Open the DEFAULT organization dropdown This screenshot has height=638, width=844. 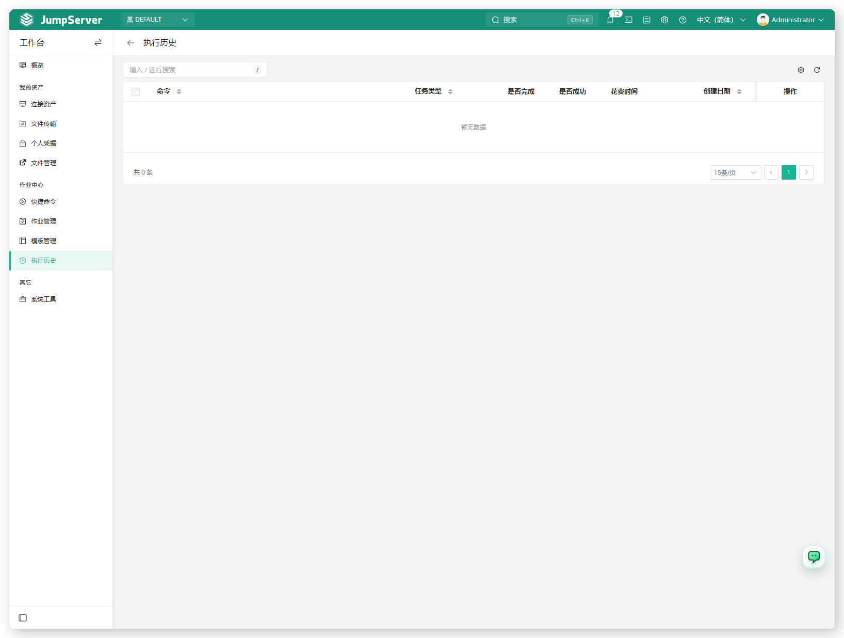[157, 20]
